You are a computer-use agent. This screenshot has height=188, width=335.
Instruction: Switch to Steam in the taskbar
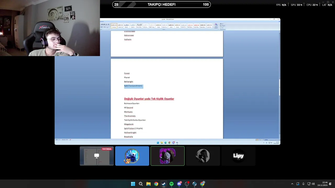pyautogui.click(x=164, y=184)
